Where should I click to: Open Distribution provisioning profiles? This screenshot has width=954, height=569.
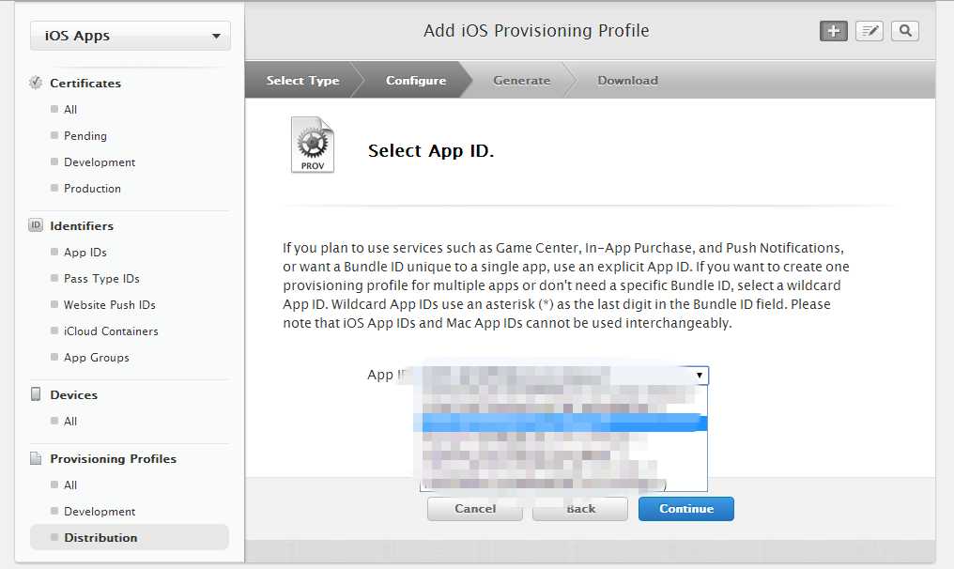pos(100,537)
